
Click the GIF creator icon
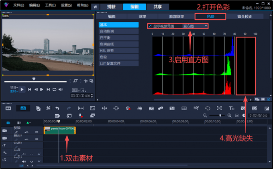point(57,115)
